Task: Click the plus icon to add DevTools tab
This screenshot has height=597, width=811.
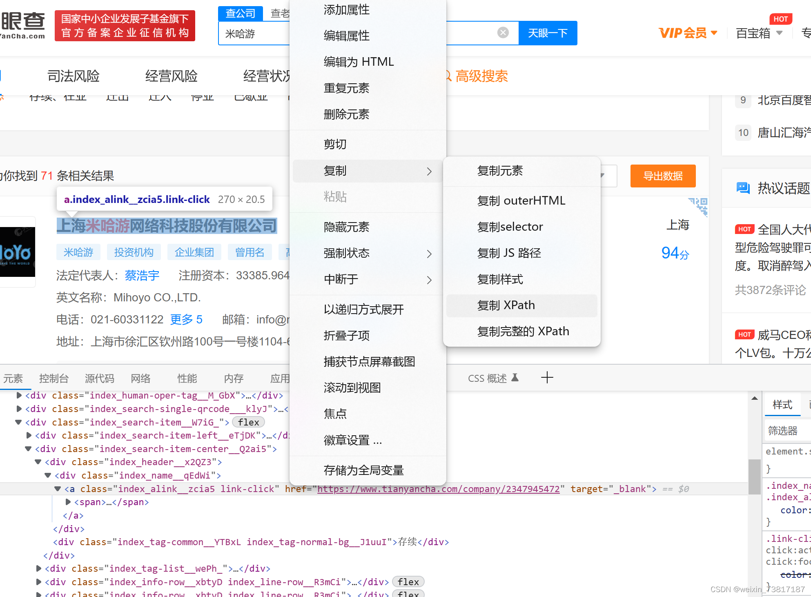Action: 547,378
